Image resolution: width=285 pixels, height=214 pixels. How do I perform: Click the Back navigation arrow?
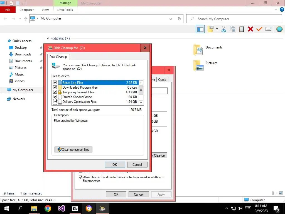(x=6, y=19)
